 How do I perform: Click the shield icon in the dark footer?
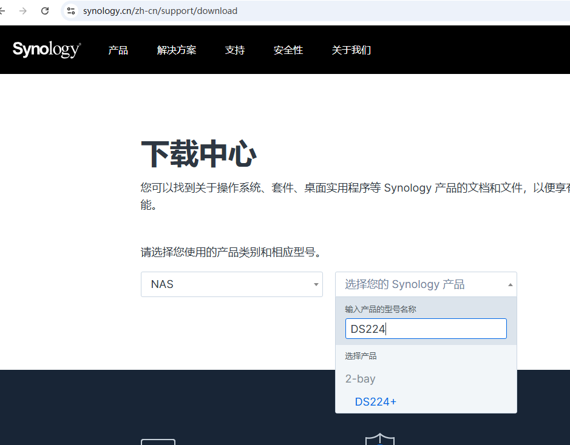click(x=380, y=439)
